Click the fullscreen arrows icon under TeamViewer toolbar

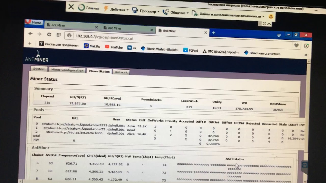click(x=264, y=24)
